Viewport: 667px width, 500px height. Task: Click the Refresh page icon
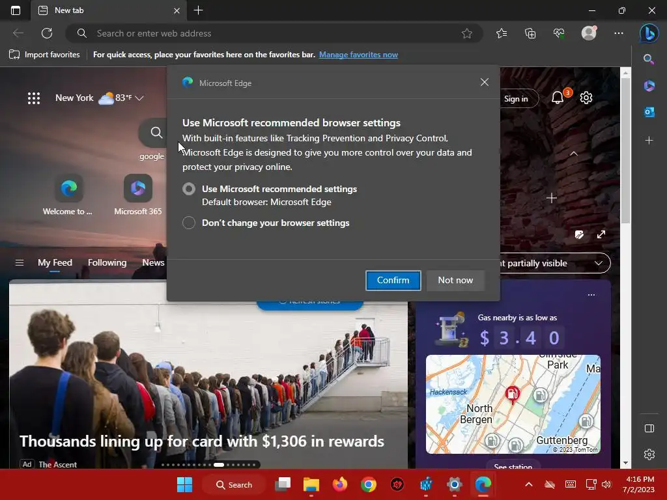[x=47, y=33]
